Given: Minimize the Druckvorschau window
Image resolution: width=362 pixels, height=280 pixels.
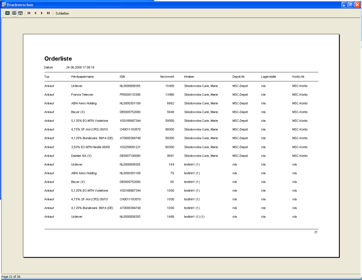Looking at the screenshot, I should pyautogui.click(x=344, y=4).
